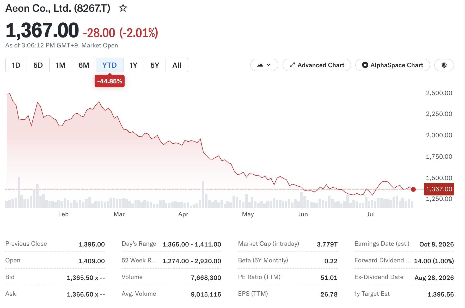
Task: Open chart settings gear icon
Action: tap(444, 65)
